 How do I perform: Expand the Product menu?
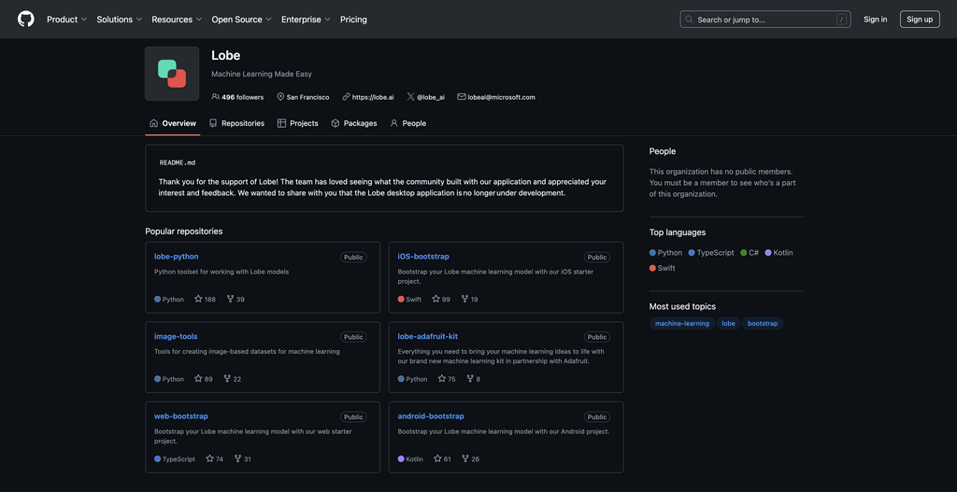click(x=67, y=20)
